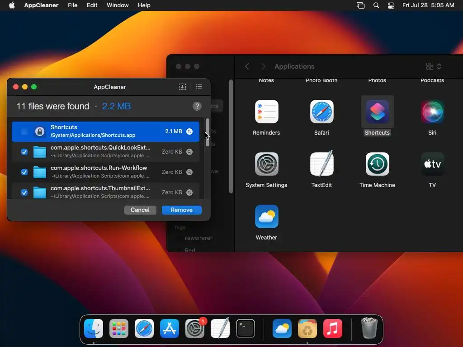Open the App Store from the Dock
The width and height of the screenshot is (463, 347).
[x=170, y=328]
